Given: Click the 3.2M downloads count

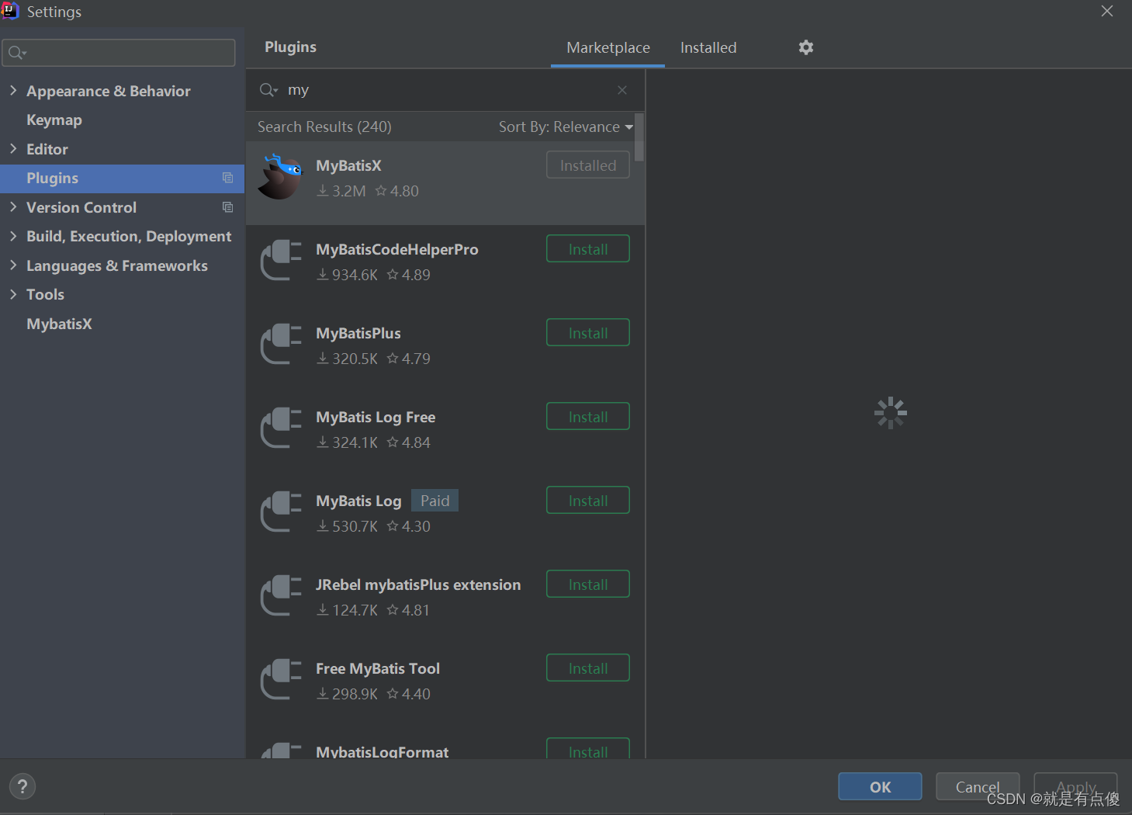Looking at the screenshot, I should pos(341,191).
